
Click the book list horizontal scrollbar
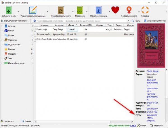click(73, 122)
